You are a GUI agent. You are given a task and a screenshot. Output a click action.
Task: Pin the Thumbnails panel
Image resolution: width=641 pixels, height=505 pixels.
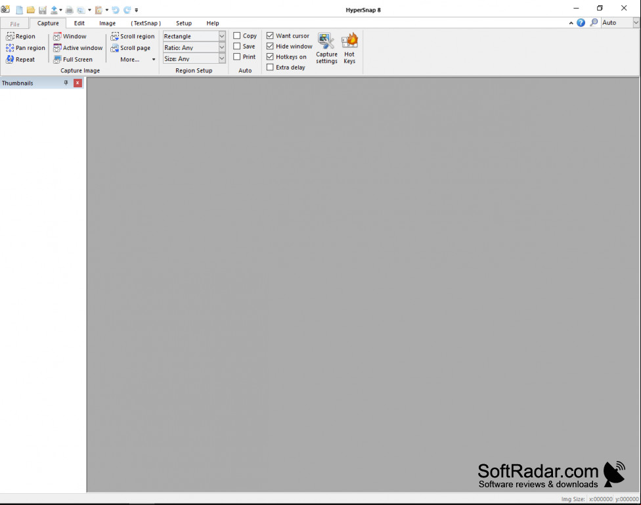(66, 83)
